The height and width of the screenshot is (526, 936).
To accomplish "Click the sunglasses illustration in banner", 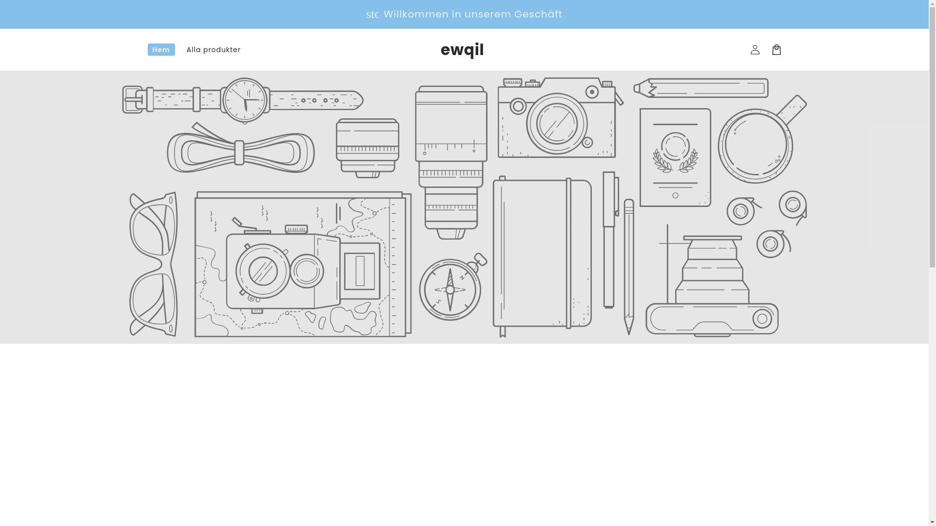I will [x=154, y=264].
